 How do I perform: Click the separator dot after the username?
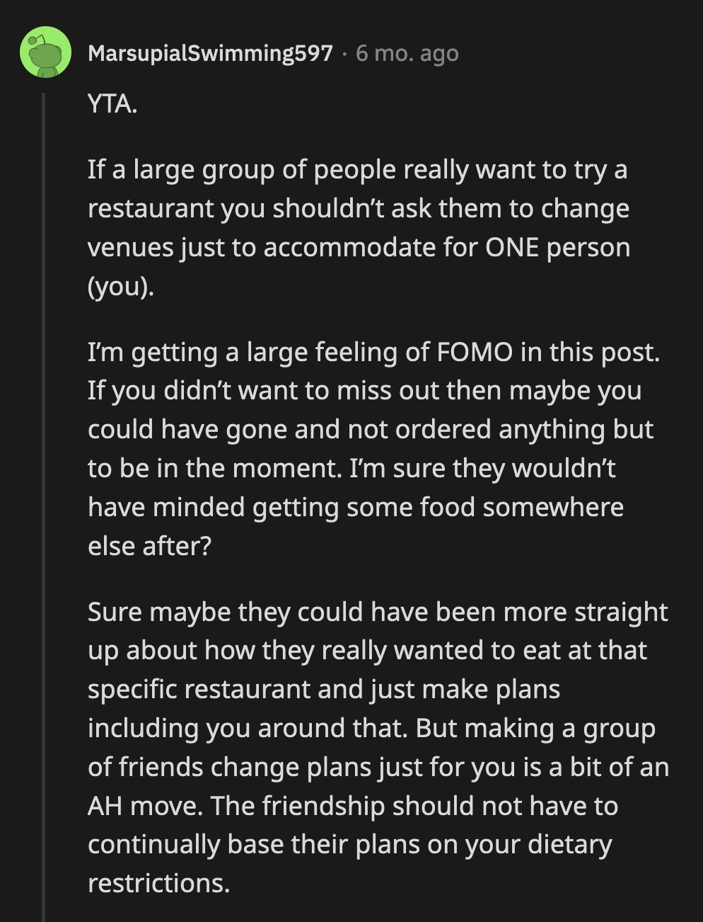344,52
